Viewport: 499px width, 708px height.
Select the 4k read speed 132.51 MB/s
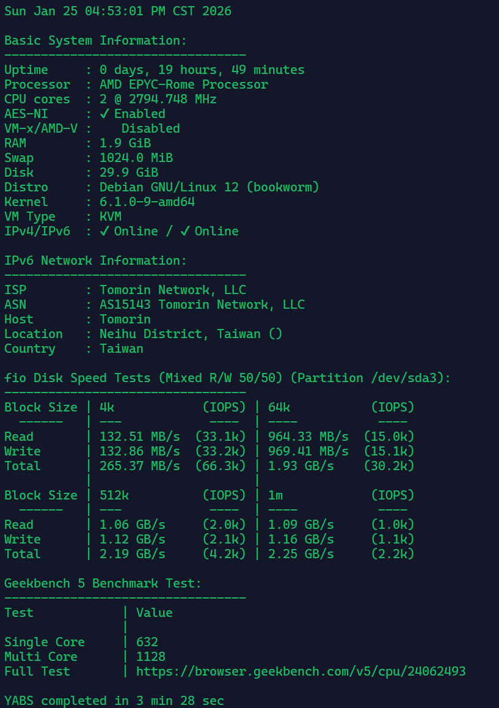(x=140, y=437)
